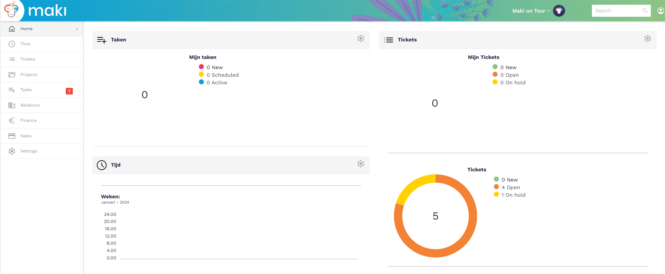Click the user account profile icon
665x274 pixels.
point(661,11)
